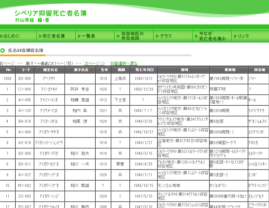Select code cell A2-010

[25, 143]
